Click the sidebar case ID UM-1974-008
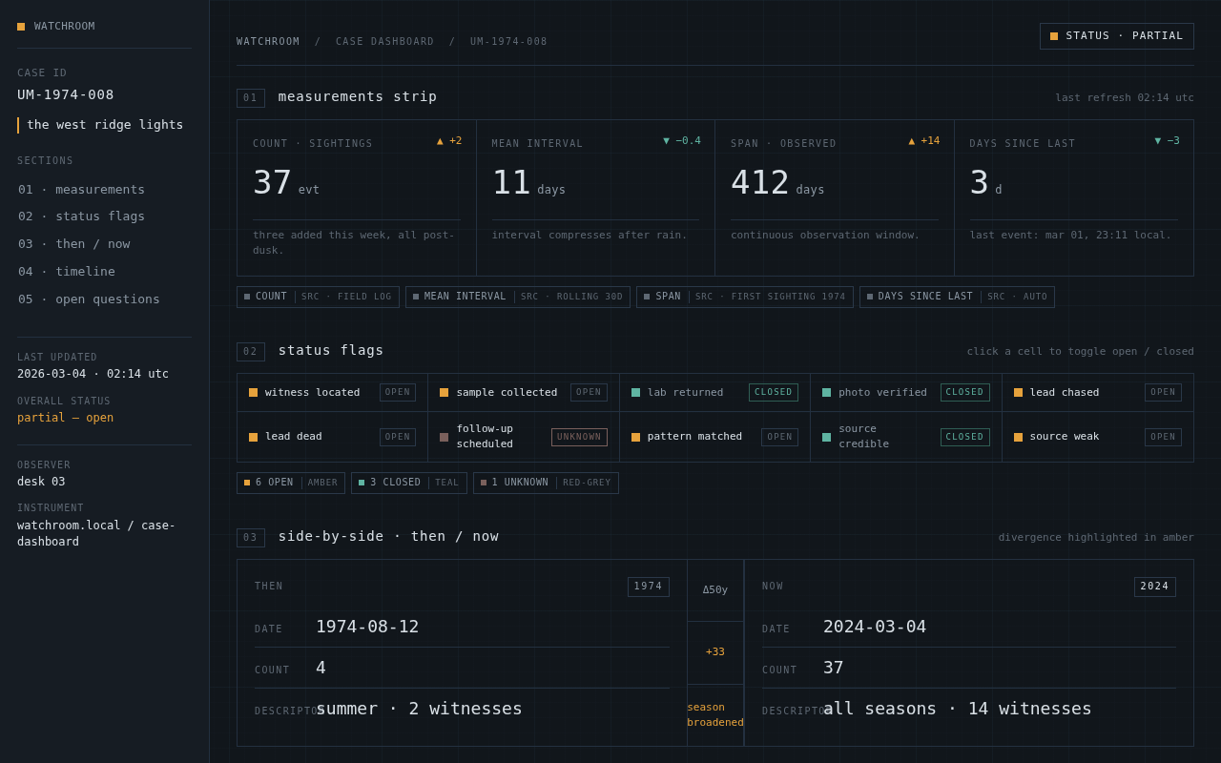 pyautogui.click(x=66, y=94)
